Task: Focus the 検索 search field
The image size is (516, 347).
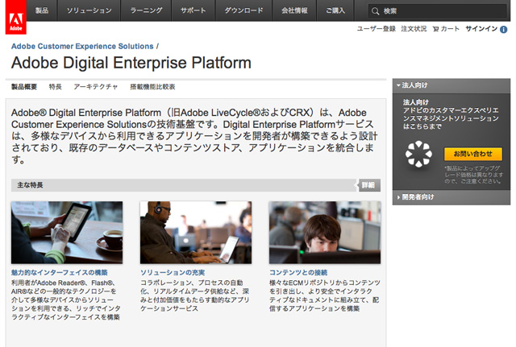Action: click(x=438, y=10)
